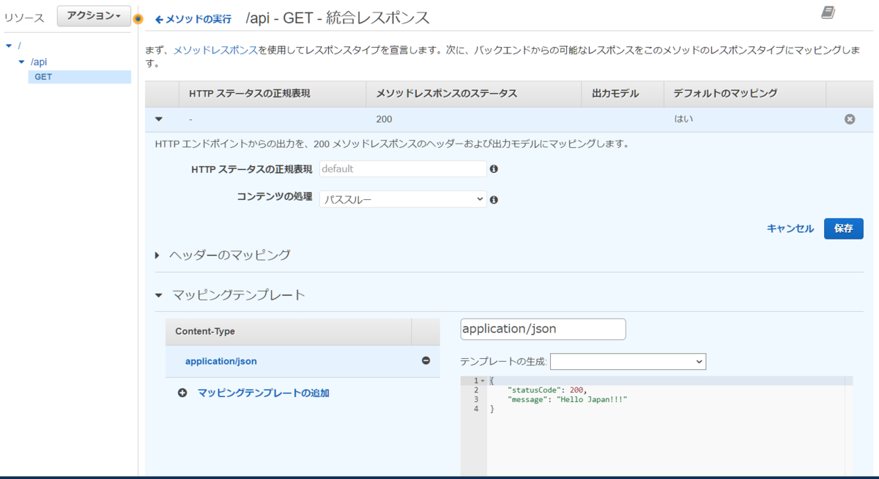879x479 pixels.
Task: Click the 保存 button
Action: (843, 229)
